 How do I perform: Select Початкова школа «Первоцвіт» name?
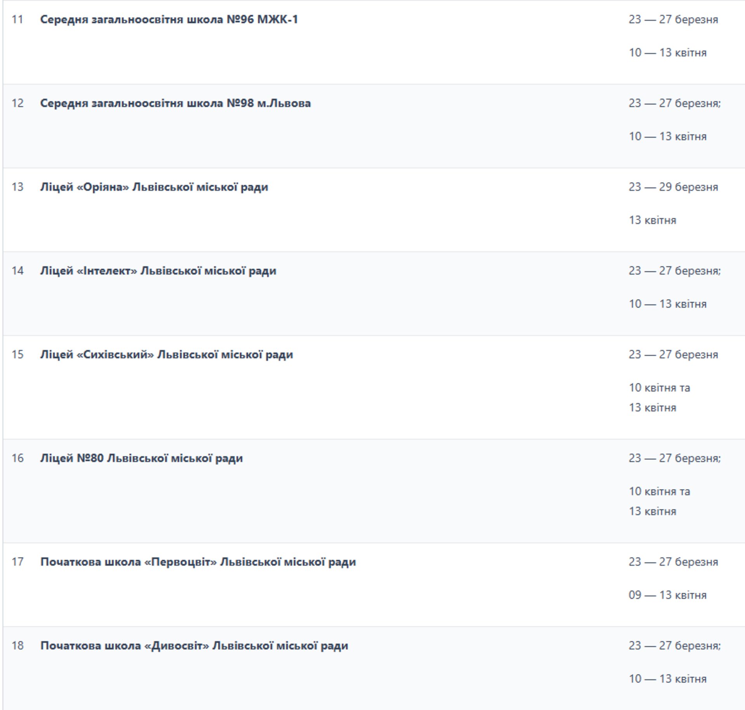click(198, 562)
